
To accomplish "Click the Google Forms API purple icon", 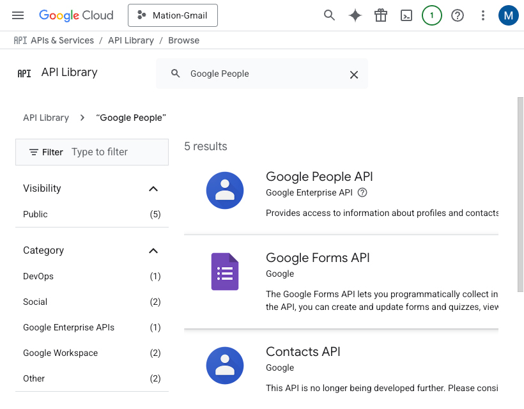I will coord(225,272).
